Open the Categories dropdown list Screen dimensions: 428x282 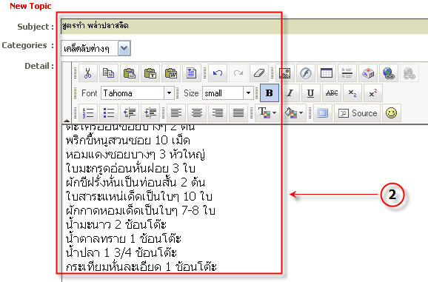124,48
